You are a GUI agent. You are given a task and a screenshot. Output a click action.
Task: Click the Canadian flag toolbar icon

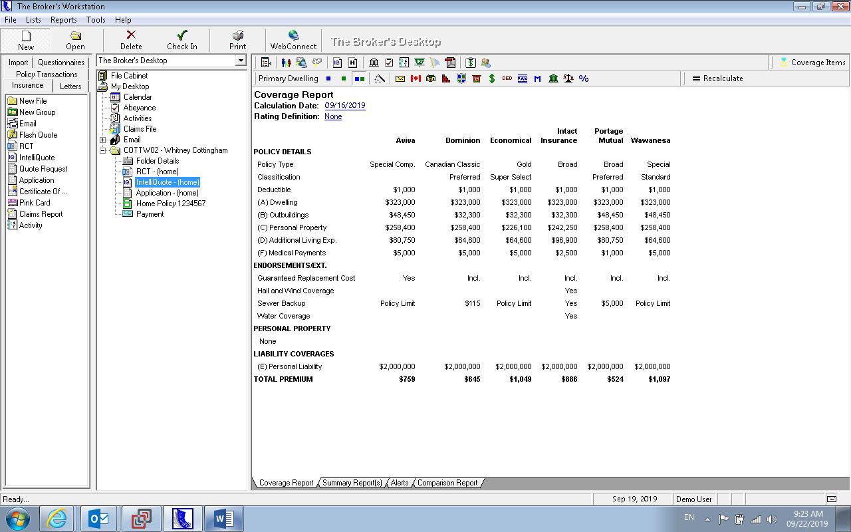416,78
